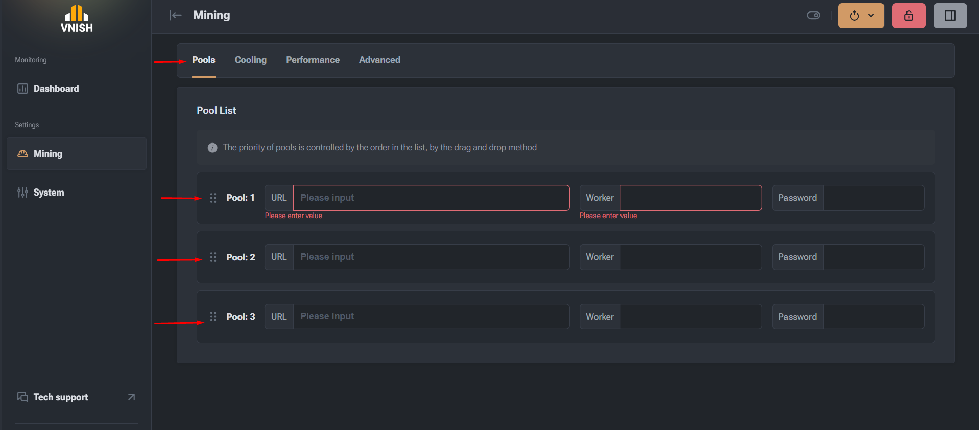Switch to the Advanced tab
This screenshot has height=430, width=979.
tap(379, 60)
